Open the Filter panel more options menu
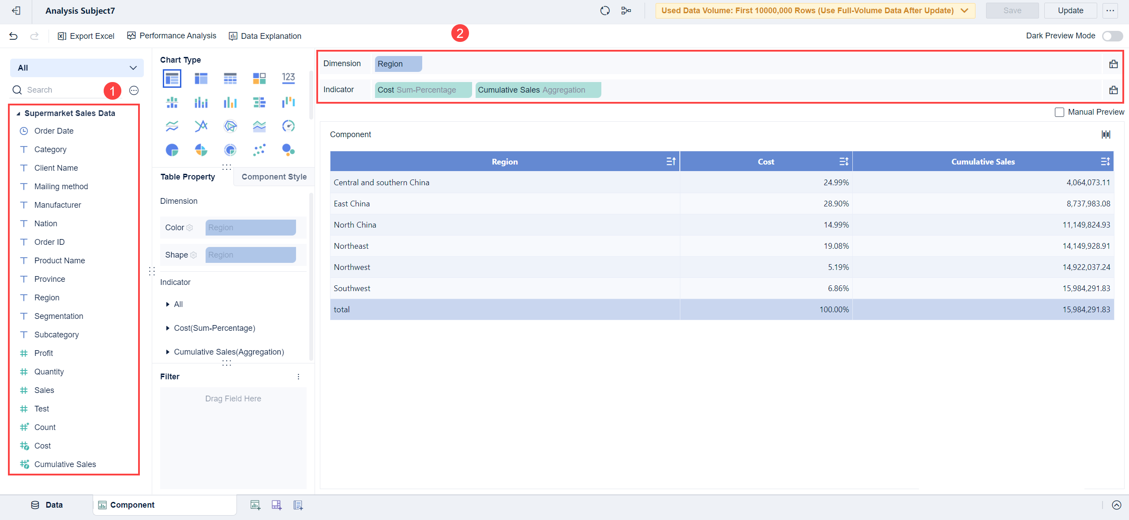1129x520 pixels. tap(298, 377)
